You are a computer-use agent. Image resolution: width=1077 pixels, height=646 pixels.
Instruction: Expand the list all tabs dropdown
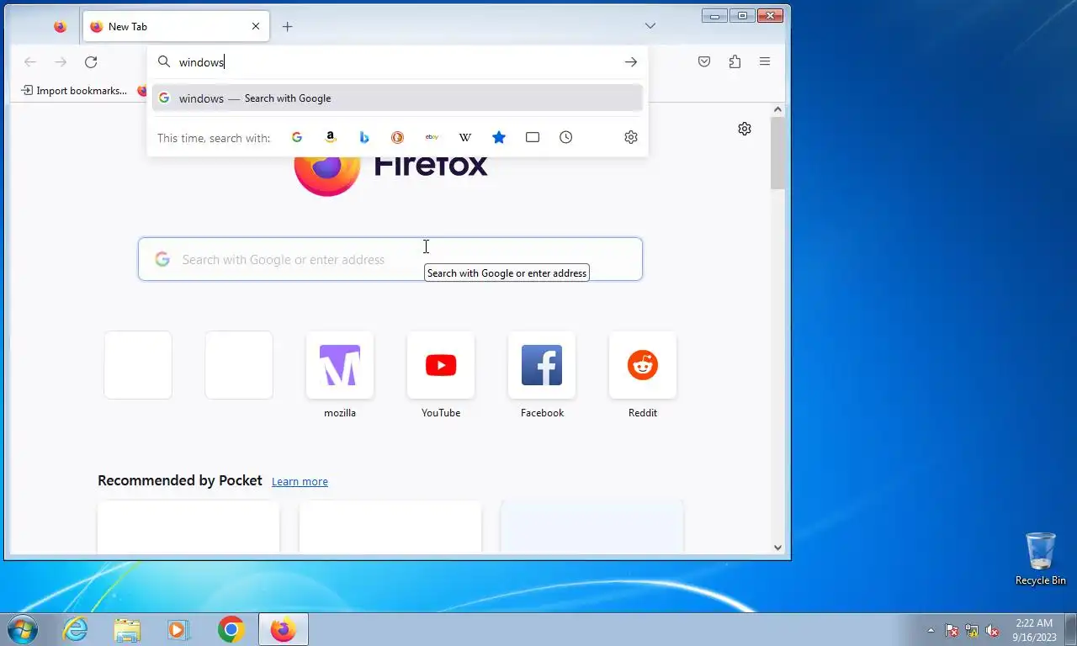click(650, 26)
